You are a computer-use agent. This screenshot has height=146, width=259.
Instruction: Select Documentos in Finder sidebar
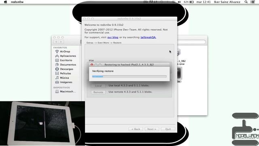point(66,64)
